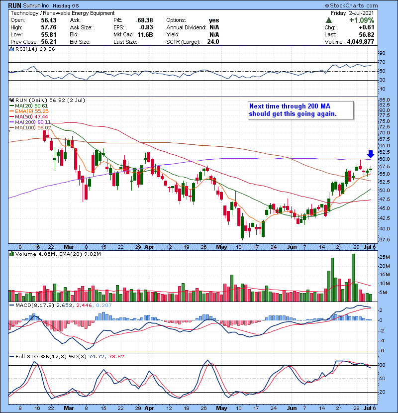Click the P/E value -68.38

pyautogui.click(x=144, y=20)
